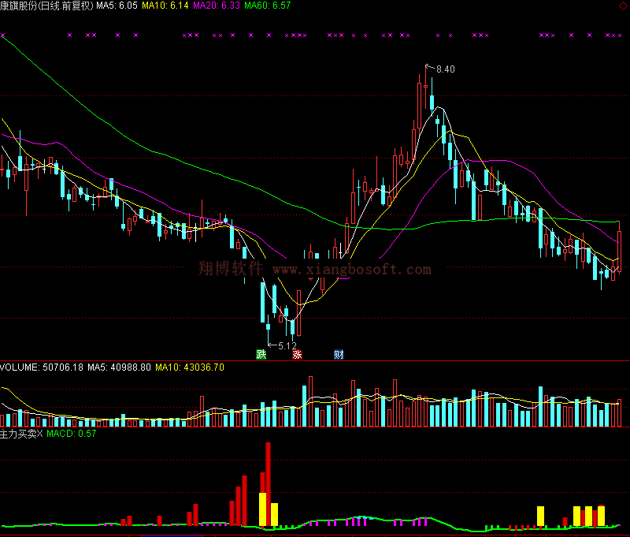Click the green MA60: 6.57 label

[x=267, y=6]
